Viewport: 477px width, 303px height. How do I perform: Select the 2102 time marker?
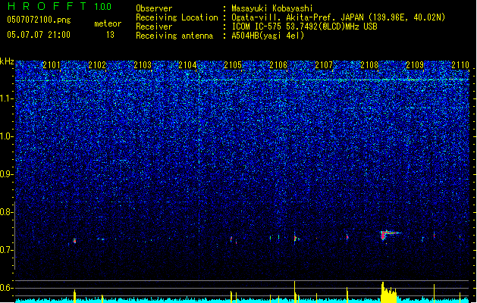pos(97,65)
